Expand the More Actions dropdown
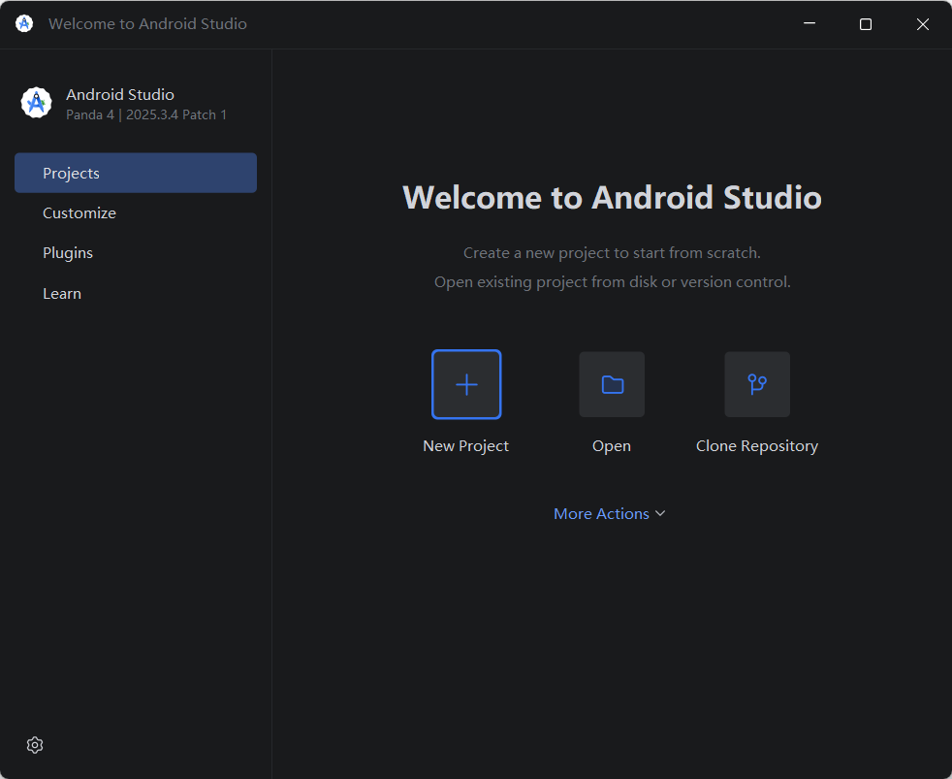The height and width of the screenshot is (779, 952). [610, 514]
